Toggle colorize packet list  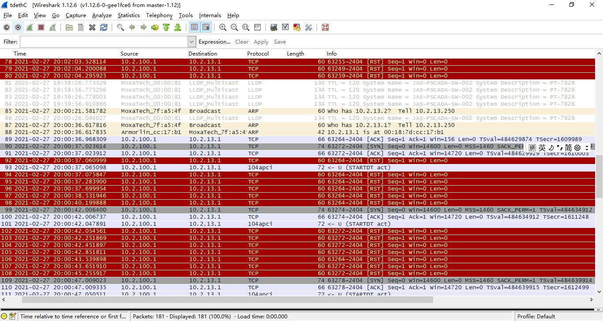pos(195,27)
